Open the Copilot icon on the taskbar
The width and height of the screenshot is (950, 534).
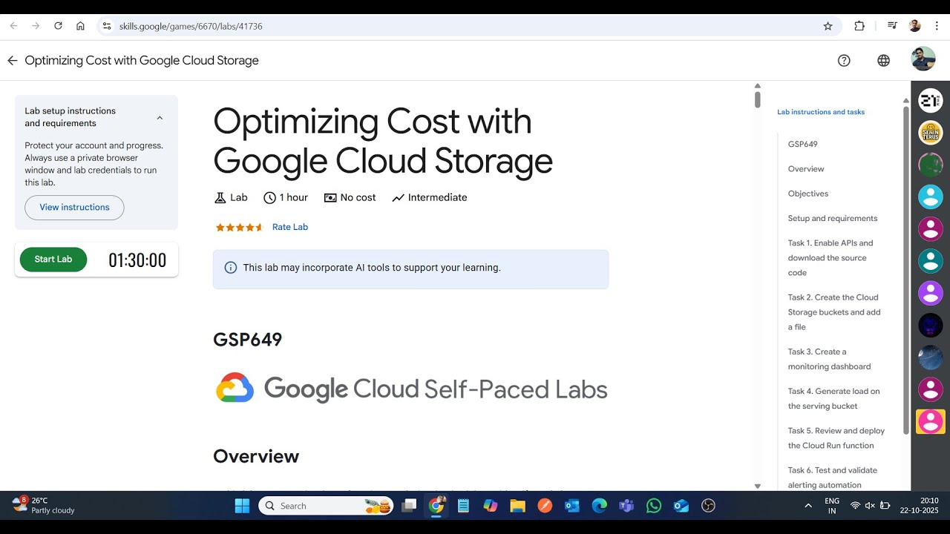[491, 506]
